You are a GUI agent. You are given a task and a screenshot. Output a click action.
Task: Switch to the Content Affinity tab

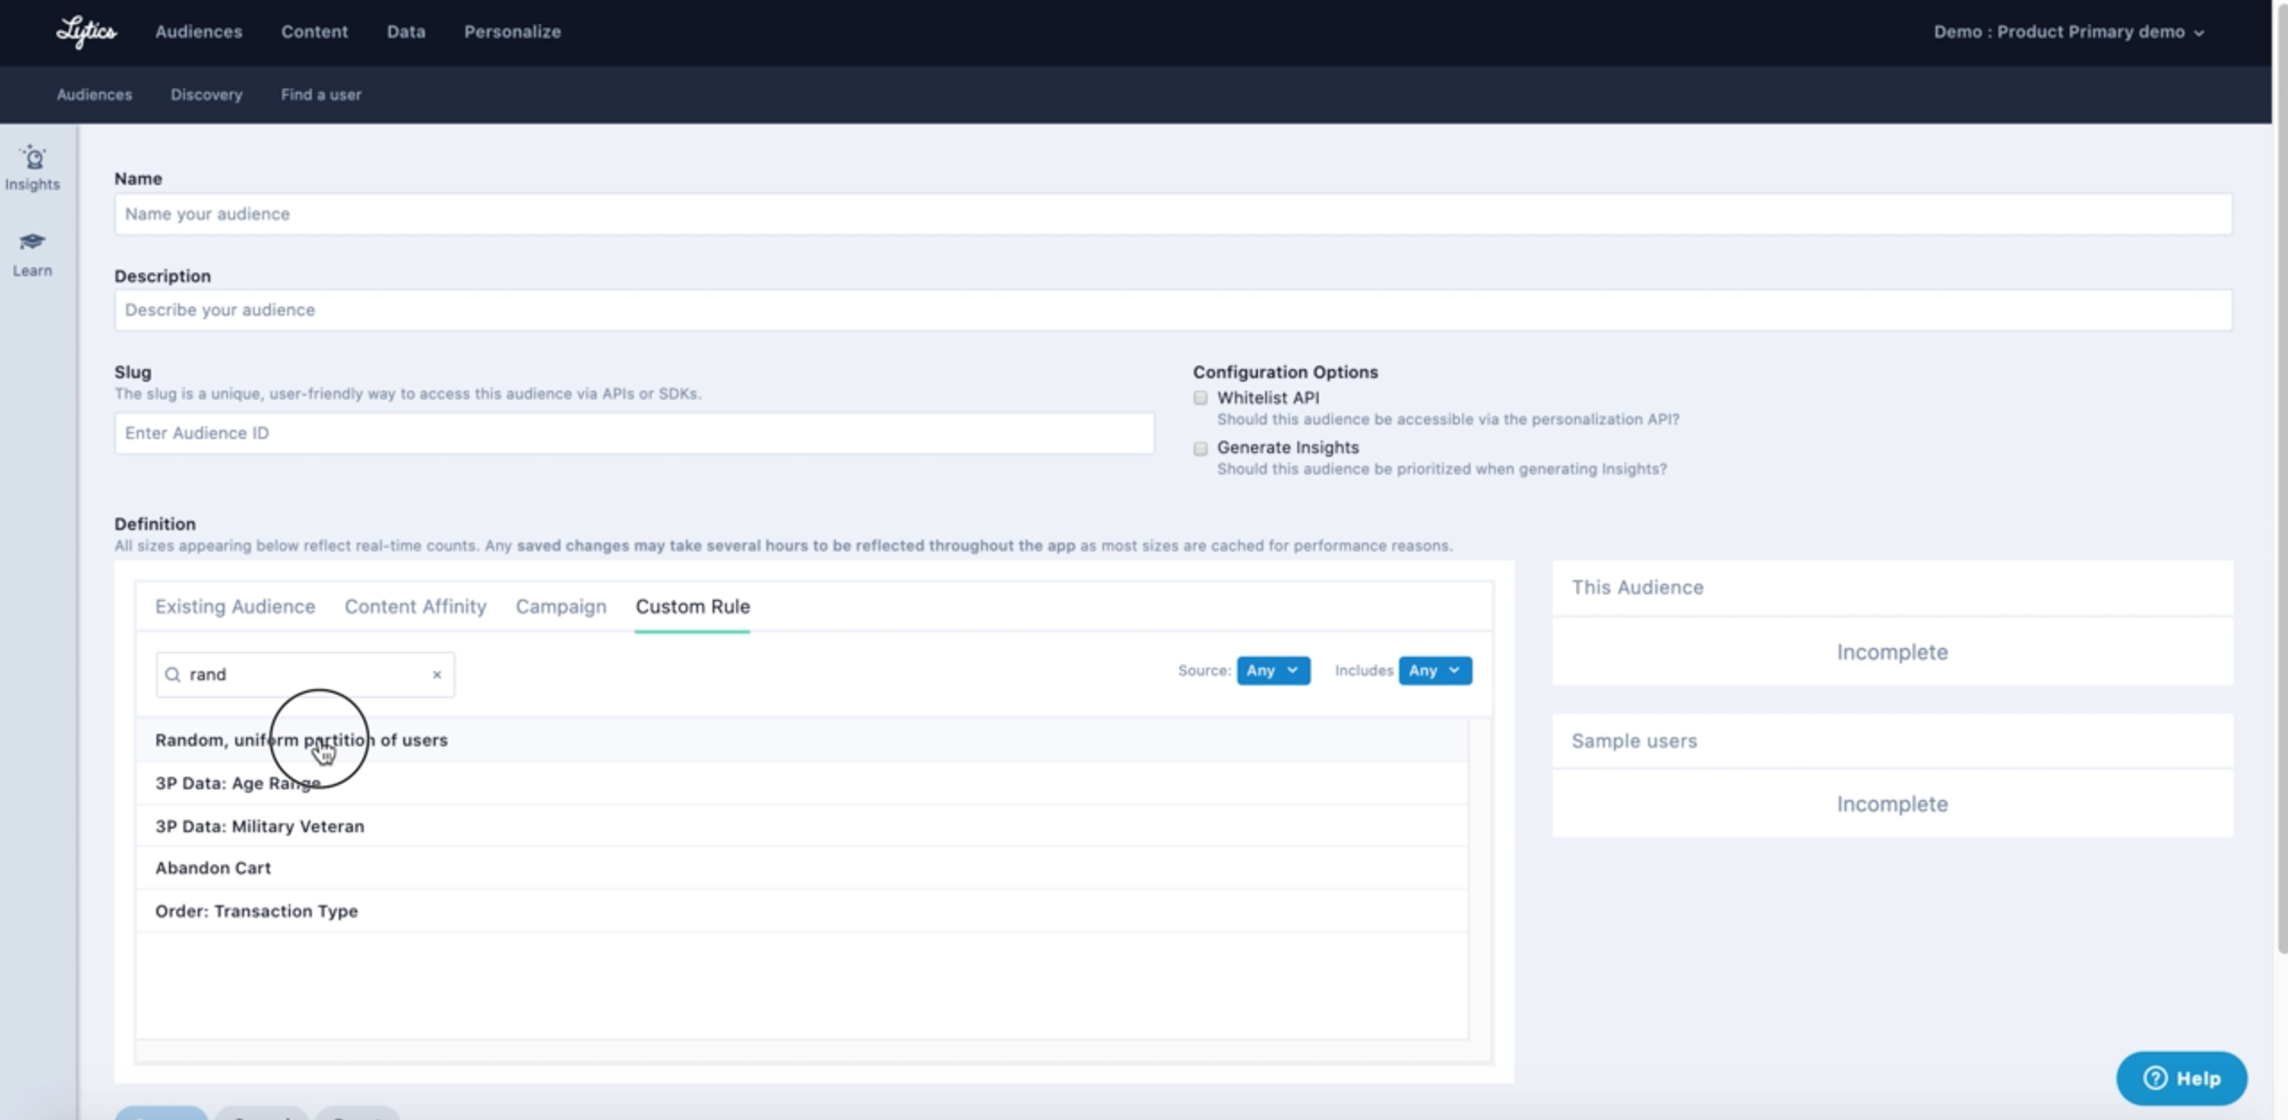click(414, 607)
